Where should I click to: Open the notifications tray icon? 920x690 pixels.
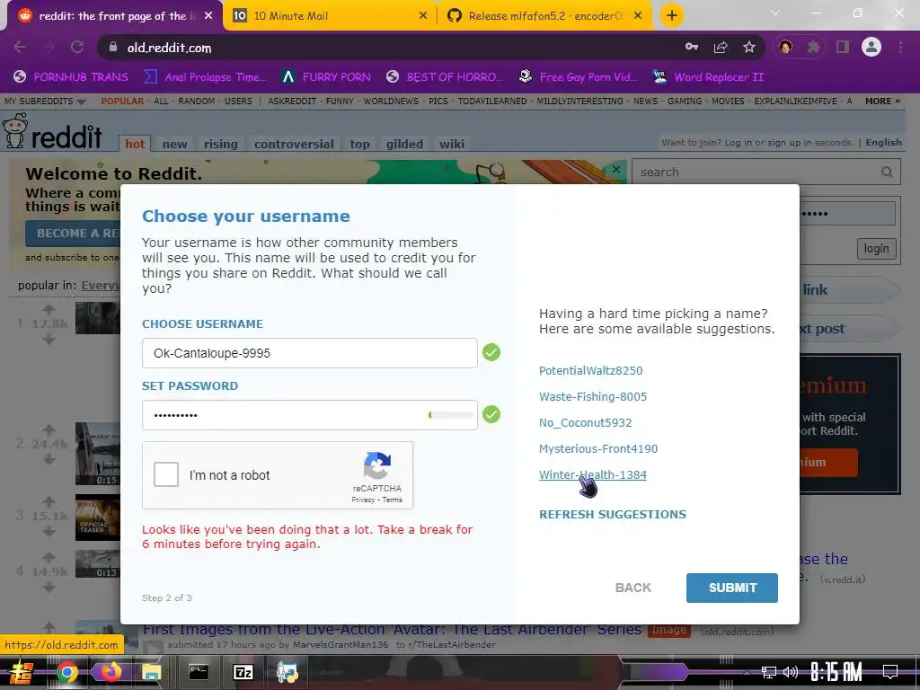890,672
